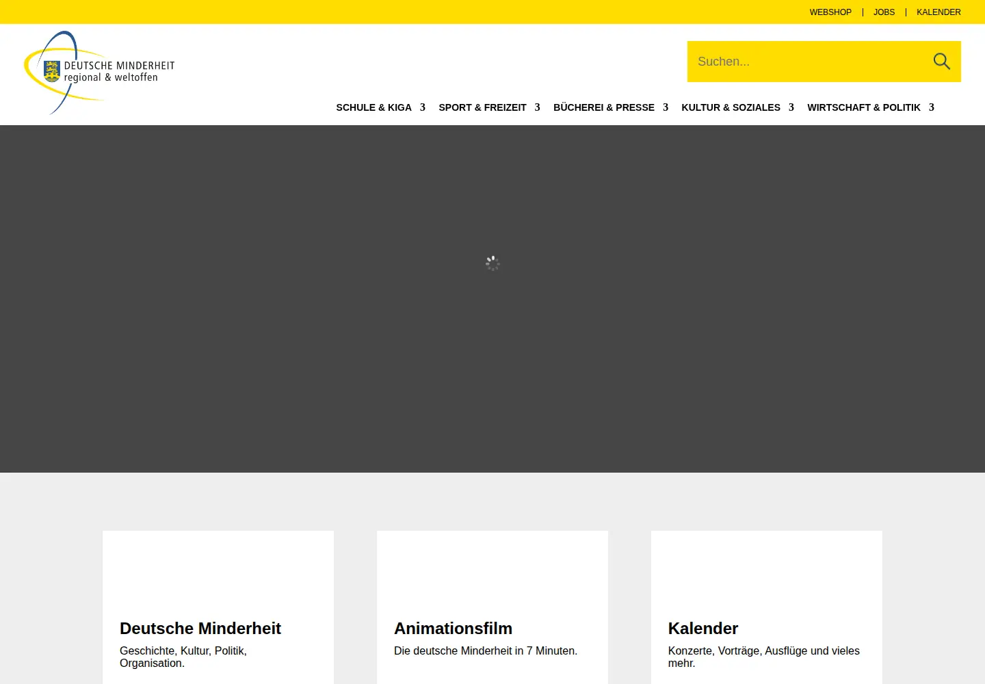Expand dropdown arrow next to BÜCHEREI & PRESSE
985x684 pixels.
(666, 107)
